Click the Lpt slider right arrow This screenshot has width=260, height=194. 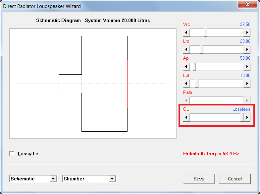[247, 84]
